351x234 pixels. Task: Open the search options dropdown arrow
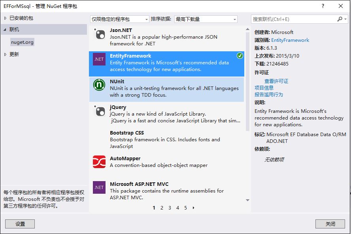(x=345, y=19)
